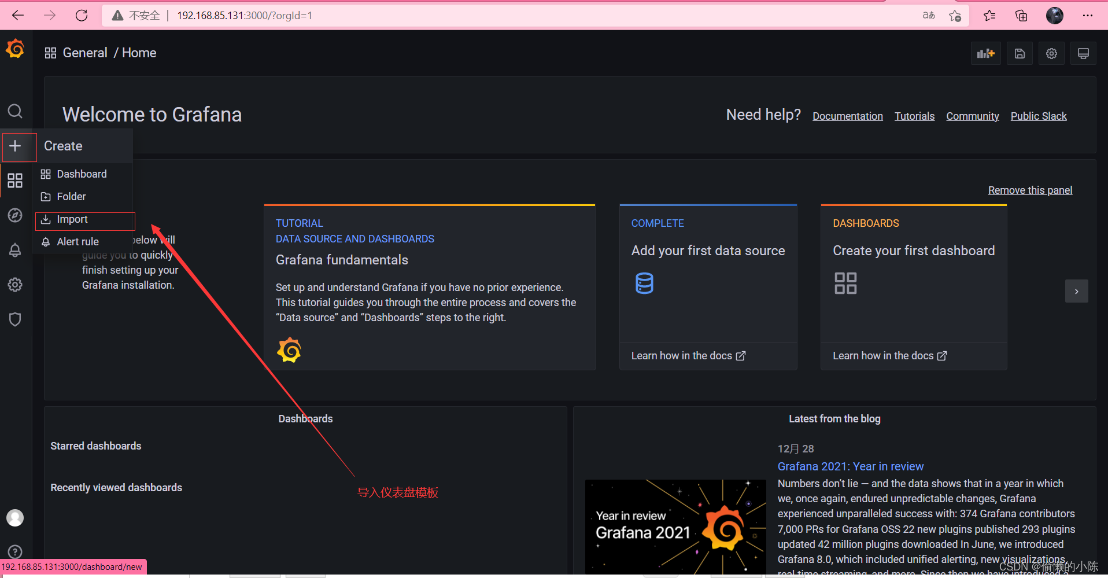Open the browser Collections icon
The image size is (1108, 578).
click(1021, 16)
